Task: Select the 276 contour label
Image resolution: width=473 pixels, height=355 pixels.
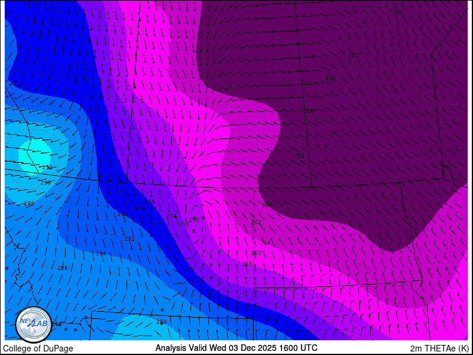Action: point(150,201)
